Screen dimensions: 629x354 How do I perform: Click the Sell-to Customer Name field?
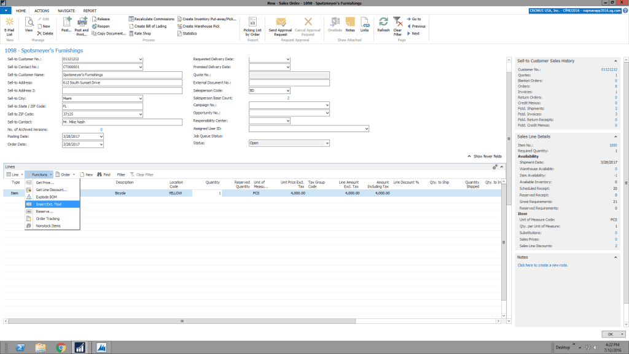(x=123, y=75)
